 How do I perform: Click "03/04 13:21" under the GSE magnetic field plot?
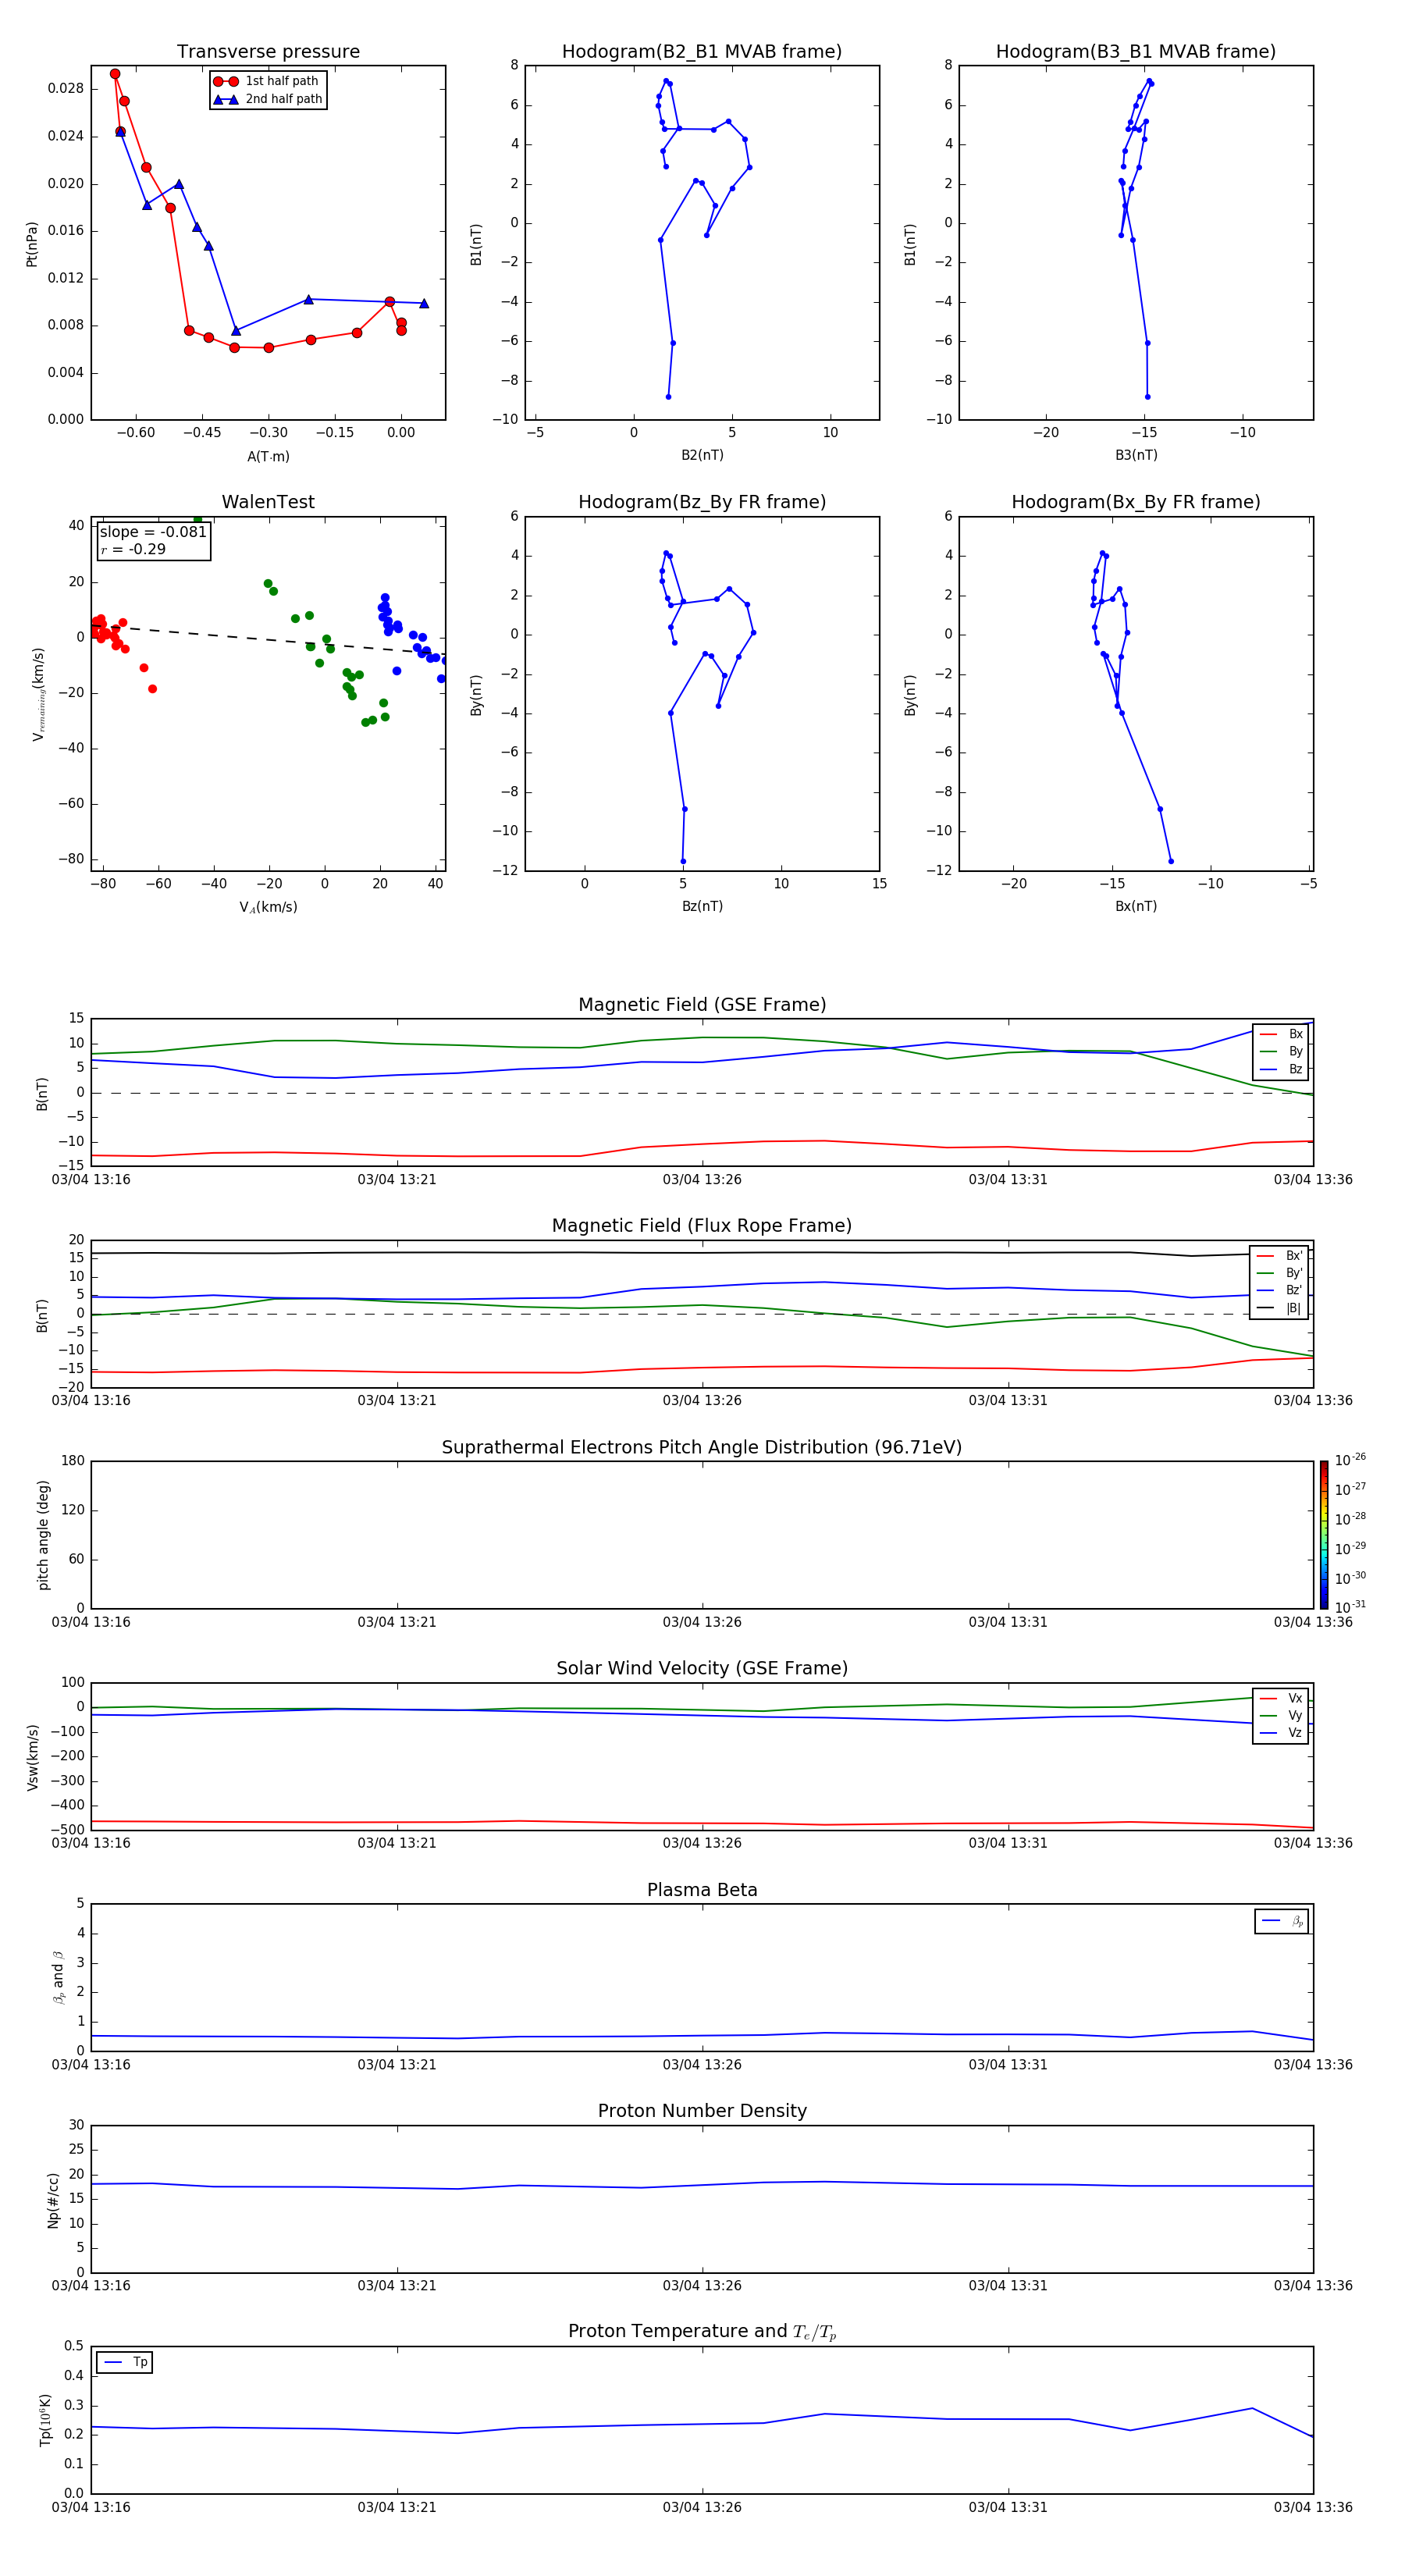pyautogui.click(x=397, y=1179)
